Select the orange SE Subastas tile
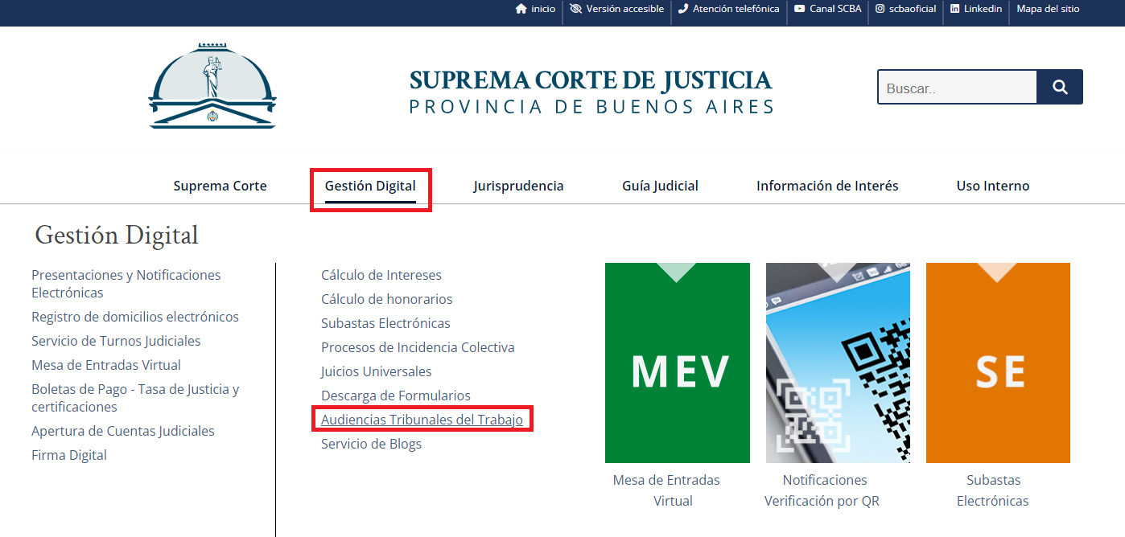This screenshot has width=1125, height=537. pos(998,363)
